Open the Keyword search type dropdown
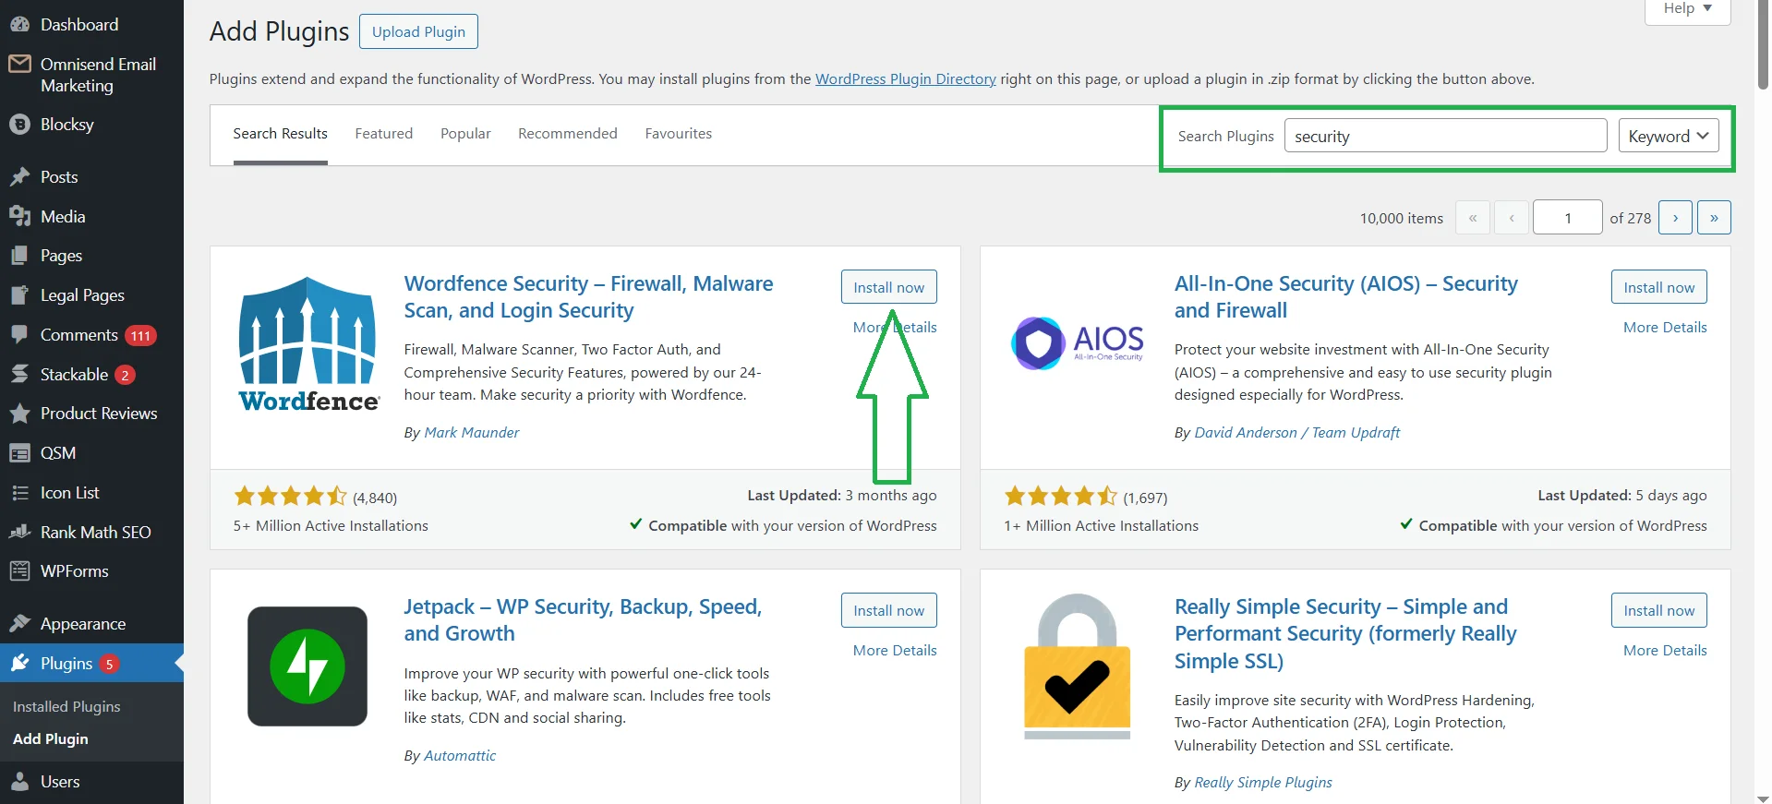1772x804 pixels. coord(1668,137)
